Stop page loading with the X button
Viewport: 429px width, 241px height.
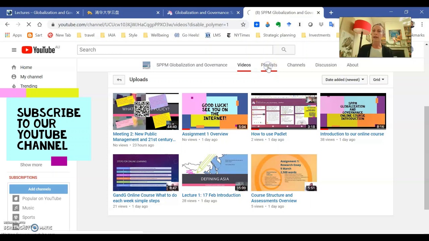tap(28, 24)
